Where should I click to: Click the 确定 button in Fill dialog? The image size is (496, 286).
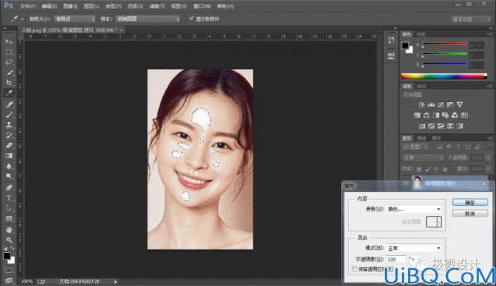470,202
